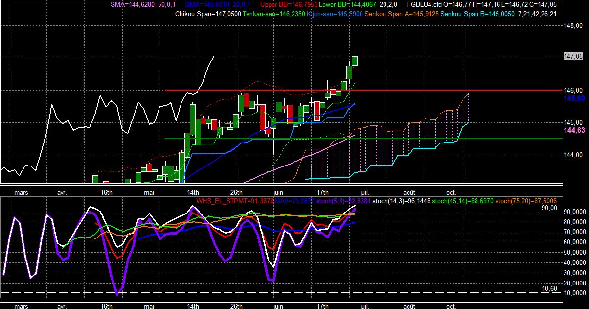Image resolution: width=589 pixels, height=309 pixels.
Task: Click the Senkou Span A=145,9125 label
Action: pos(402,14)
